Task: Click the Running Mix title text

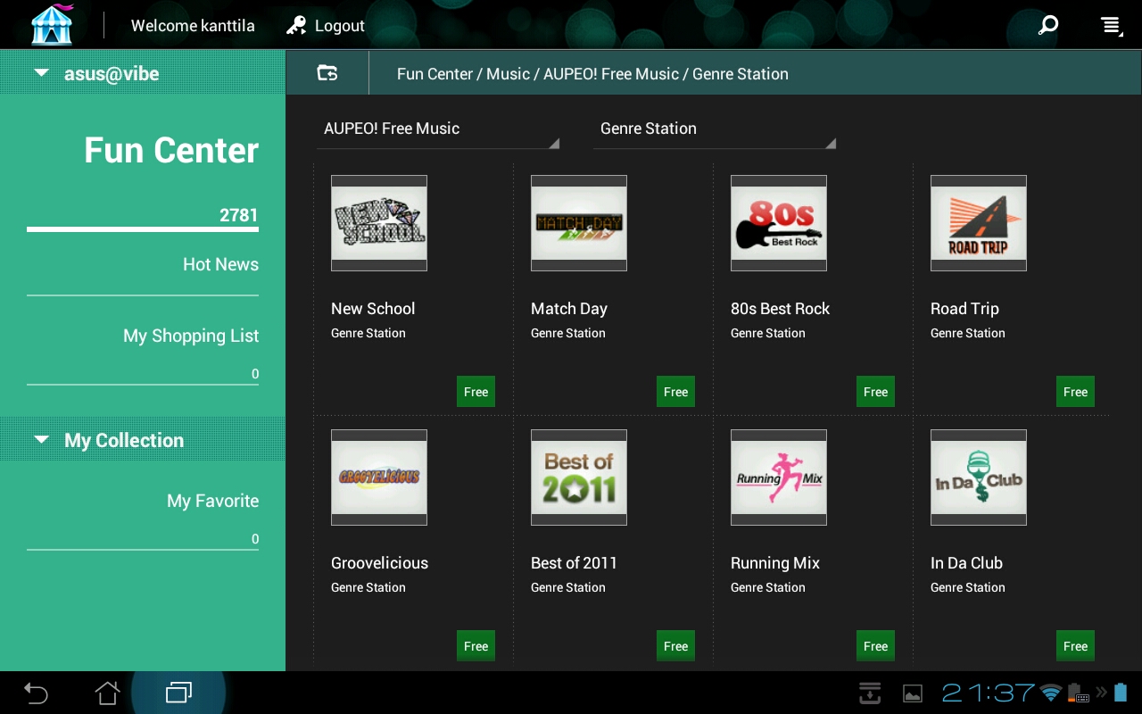Action: click(775, 563)
